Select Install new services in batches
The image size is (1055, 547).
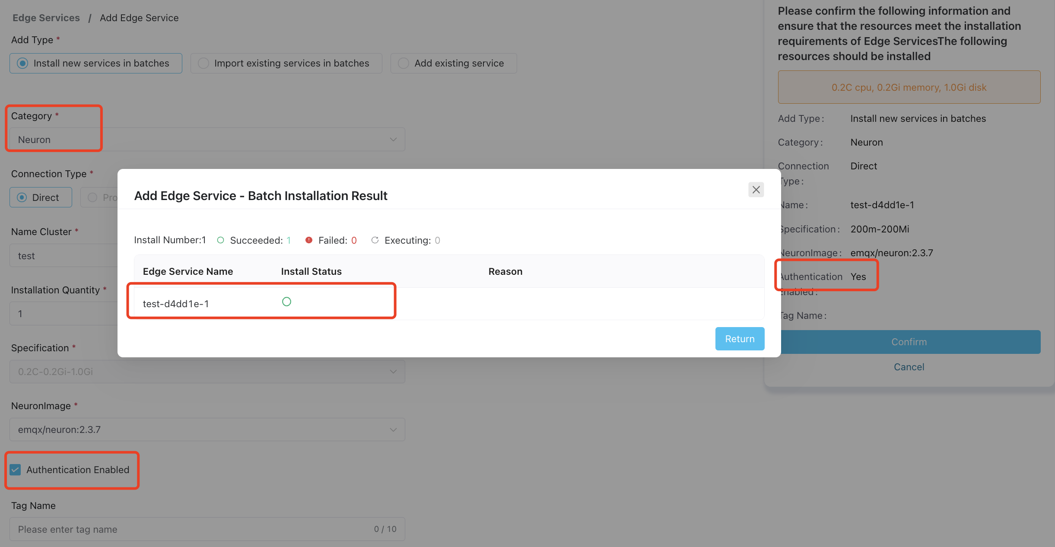point(96,64)
